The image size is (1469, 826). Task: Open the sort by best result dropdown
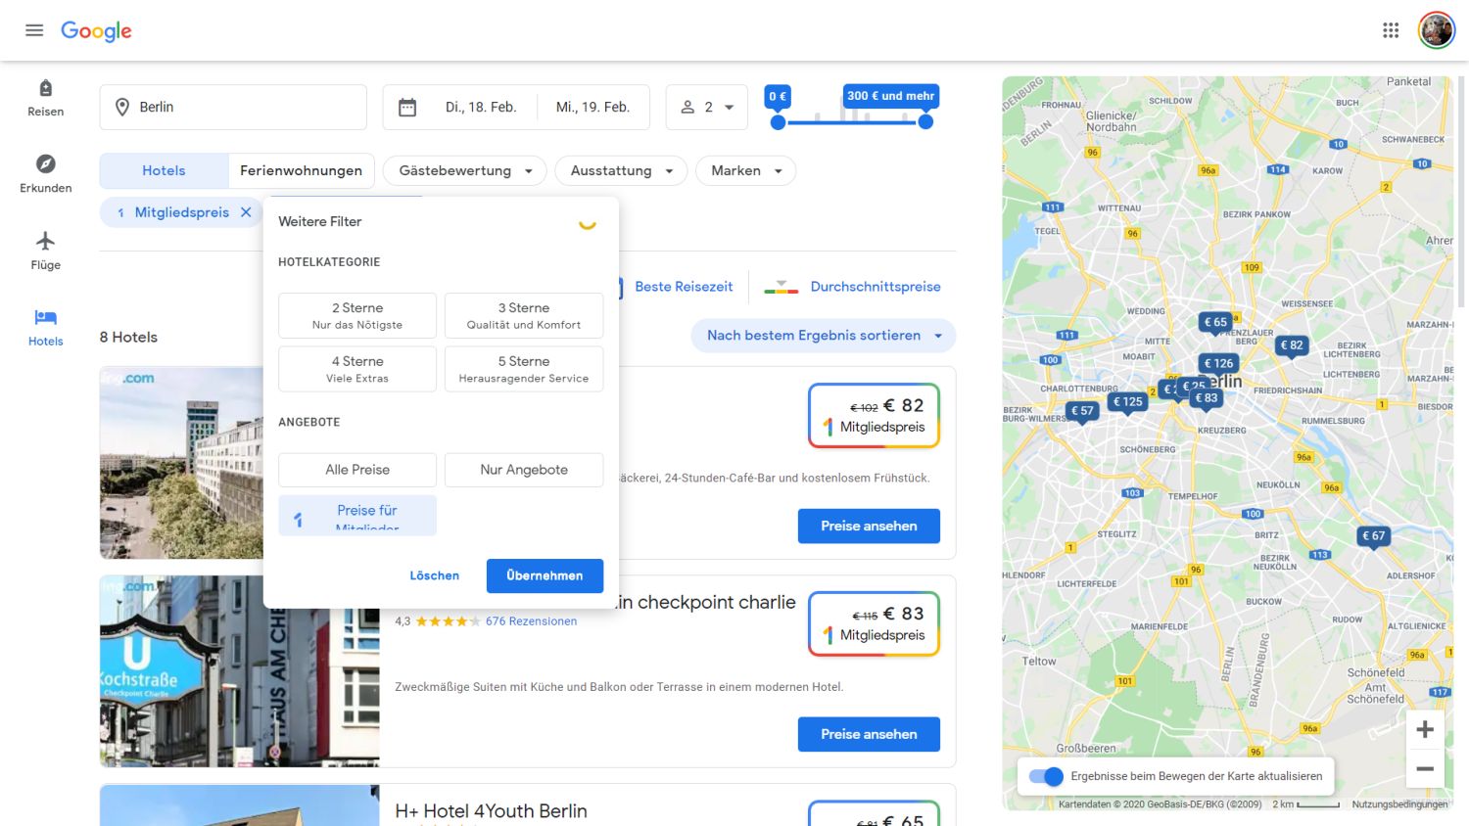824,336
